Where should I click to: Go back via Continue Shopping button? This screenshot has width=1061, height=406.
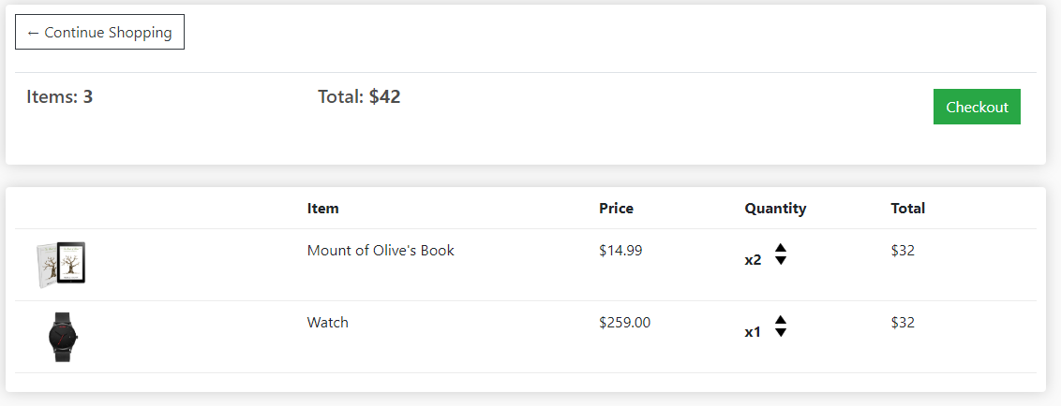99,32
